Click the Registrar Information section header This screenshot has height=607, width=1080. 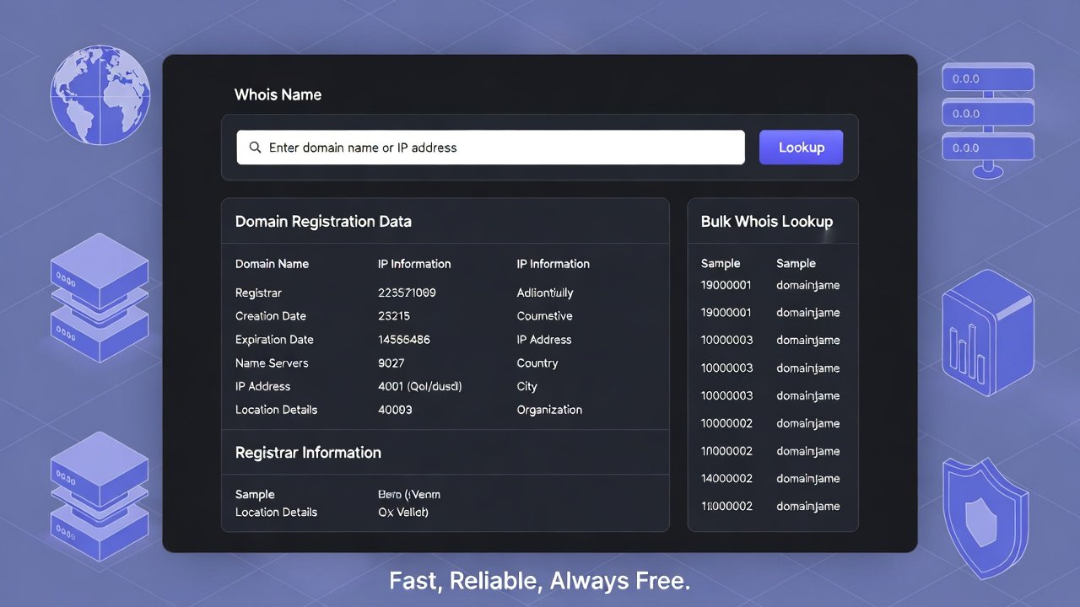tap(308, 453)
